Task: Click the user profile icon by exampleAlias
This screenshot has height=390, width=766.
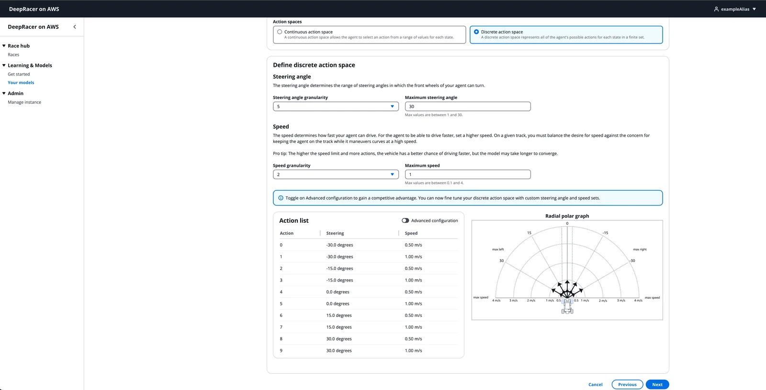Action: (x=716, y=9)
